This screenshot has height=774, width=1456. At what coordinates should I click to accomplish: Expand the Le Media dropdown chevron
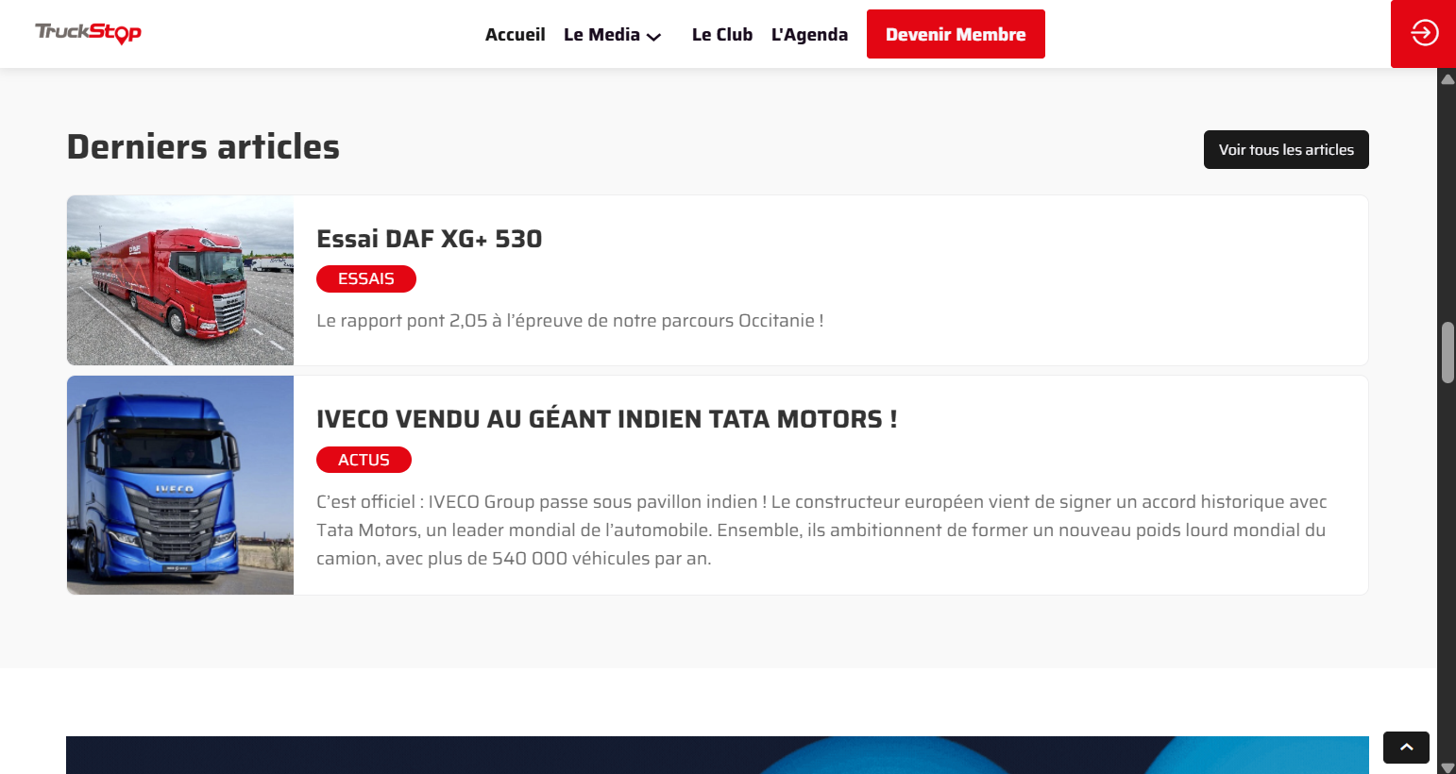coord(653,36)
